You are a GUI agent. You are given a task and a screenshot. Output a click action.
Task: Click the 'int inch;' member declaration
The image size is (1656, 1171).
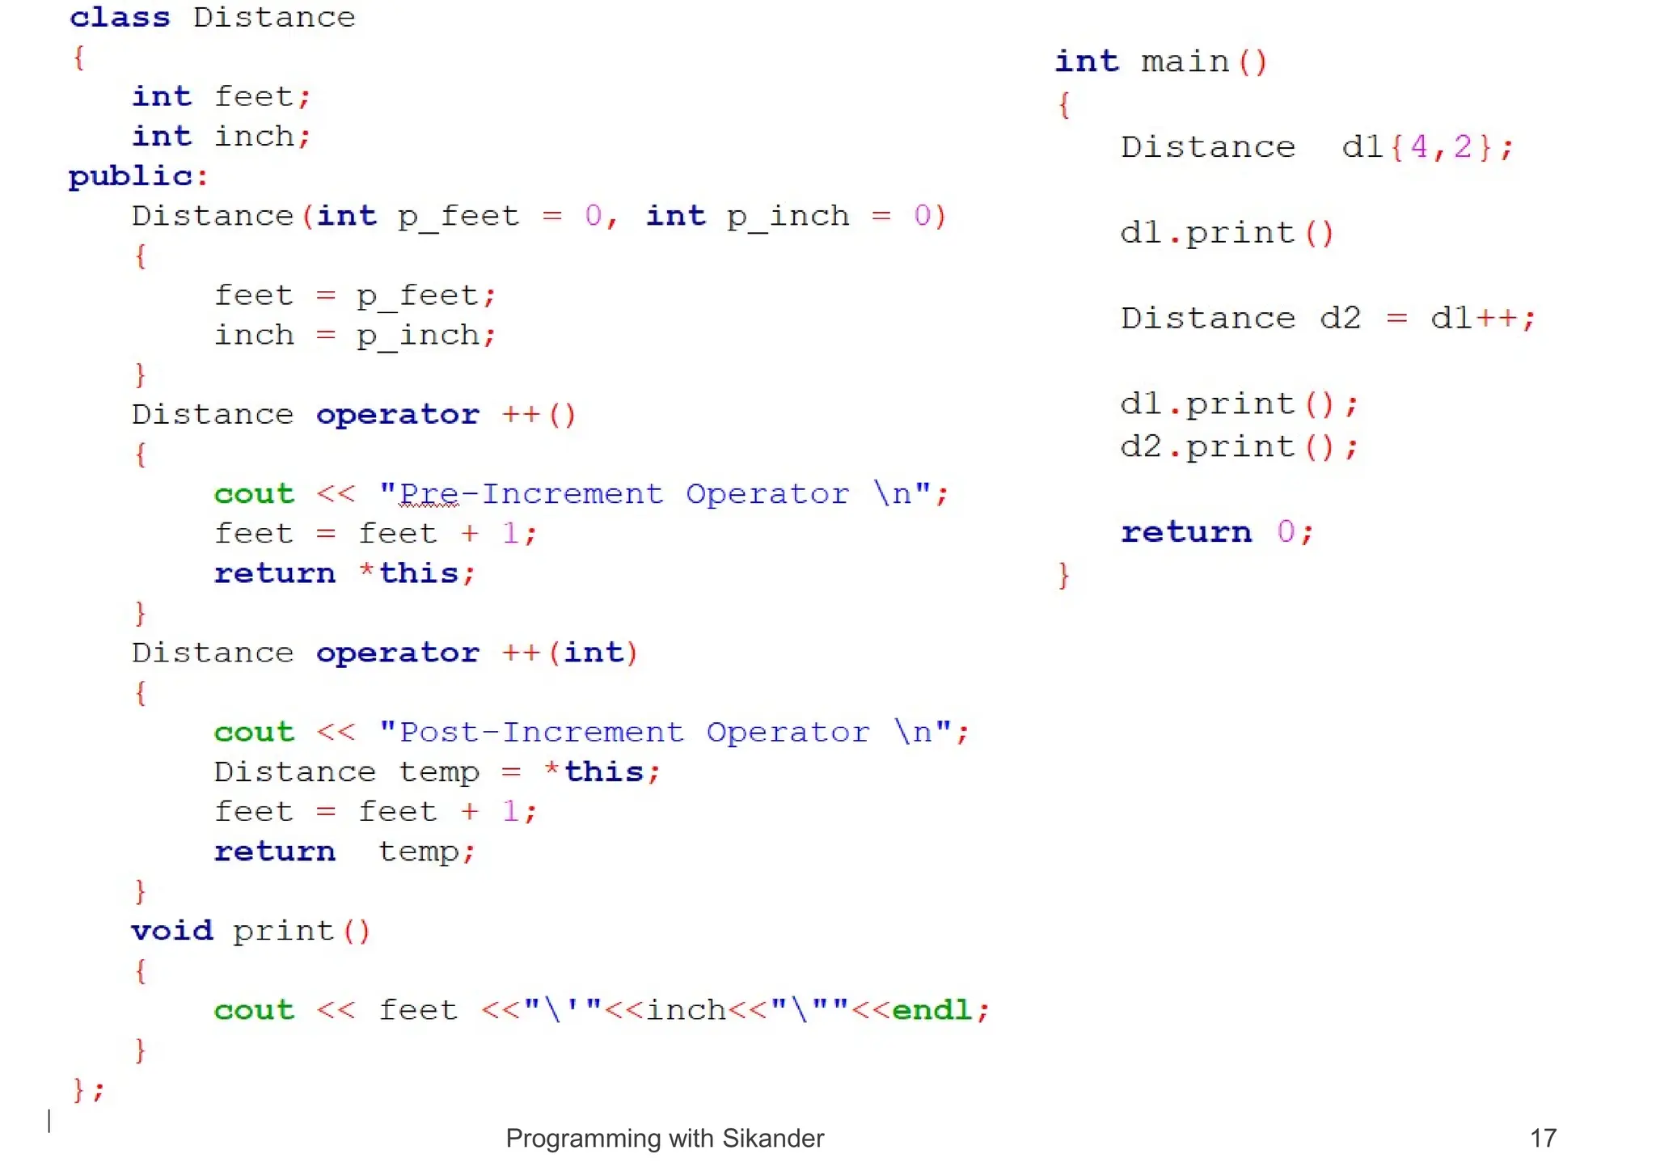point(221,137)
